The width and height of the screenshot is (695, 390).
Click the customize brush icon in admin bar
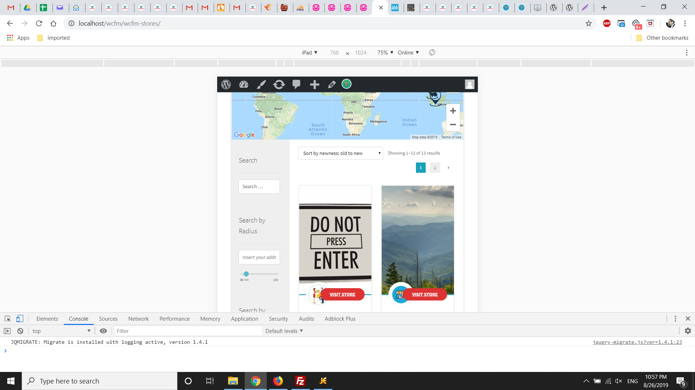261,84
